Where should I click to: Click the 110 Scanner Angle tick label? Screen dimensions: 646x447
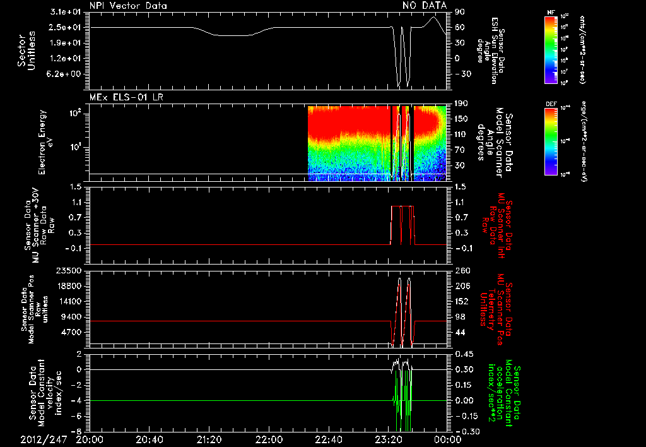point(461,134)
